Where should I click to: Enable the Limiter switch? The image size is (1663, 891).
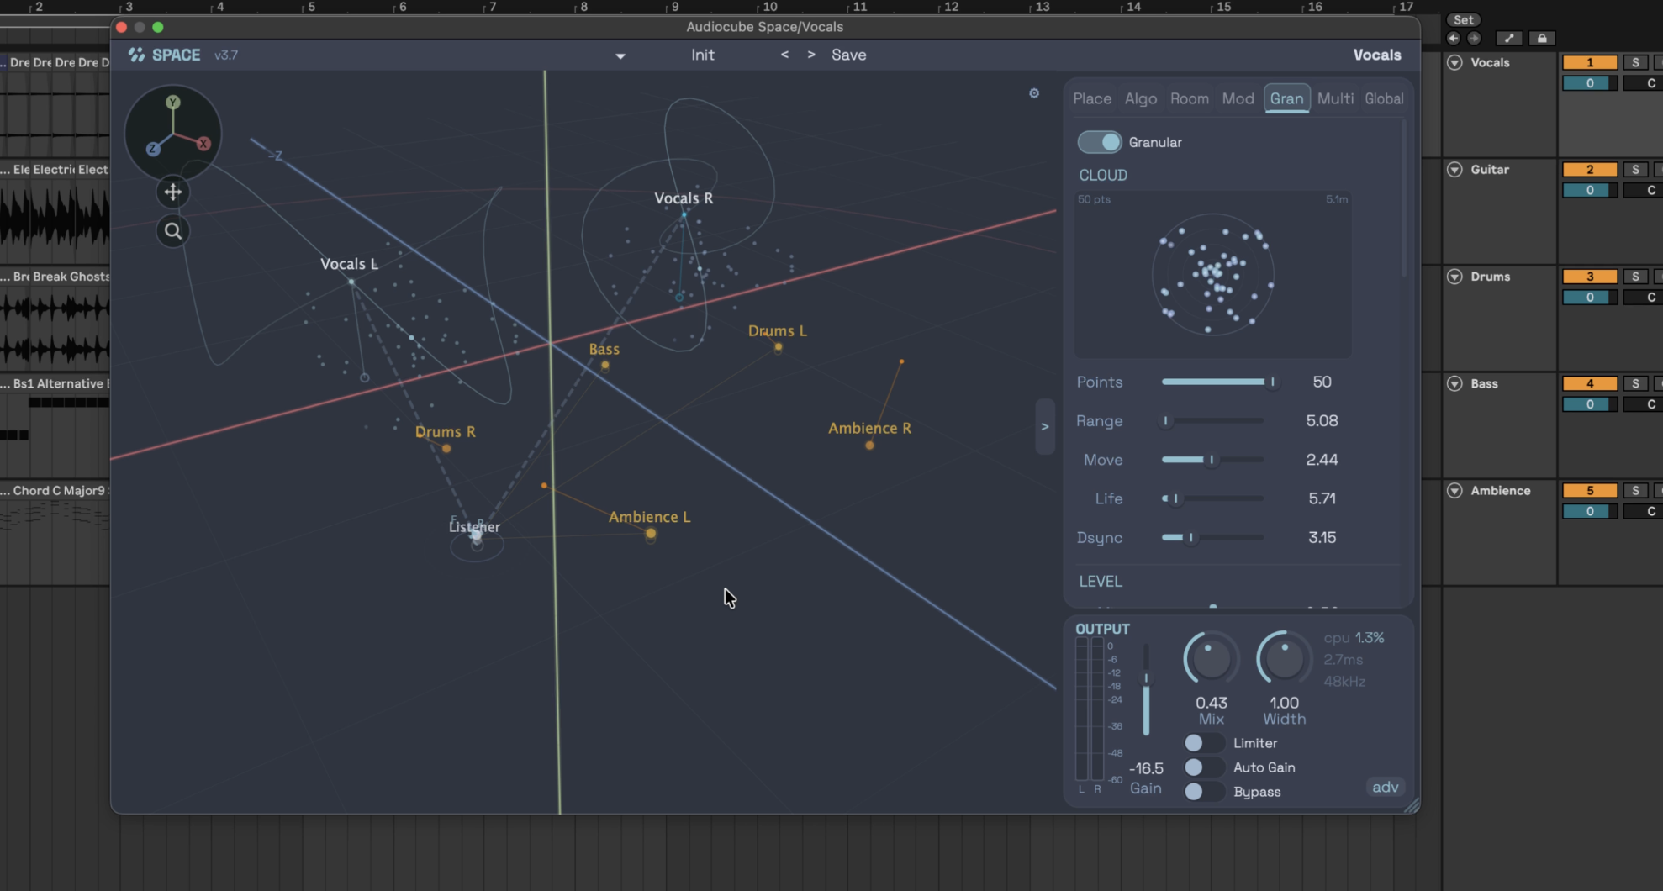coord(1203,743)
